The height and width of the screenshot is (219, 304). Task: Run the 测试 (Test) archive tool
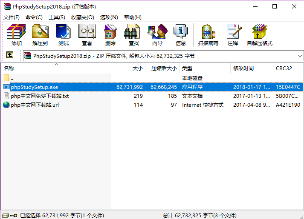64,34
